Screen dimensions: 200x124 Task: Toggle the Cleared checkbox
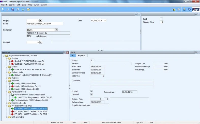(x=91, y=94)
